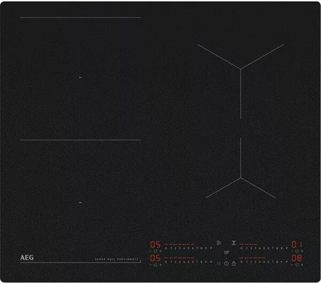Tap the bridge function icon between slider rows
Image resolution: width=321 pixels, height=284 pixels.
click(x=226, y=253)
